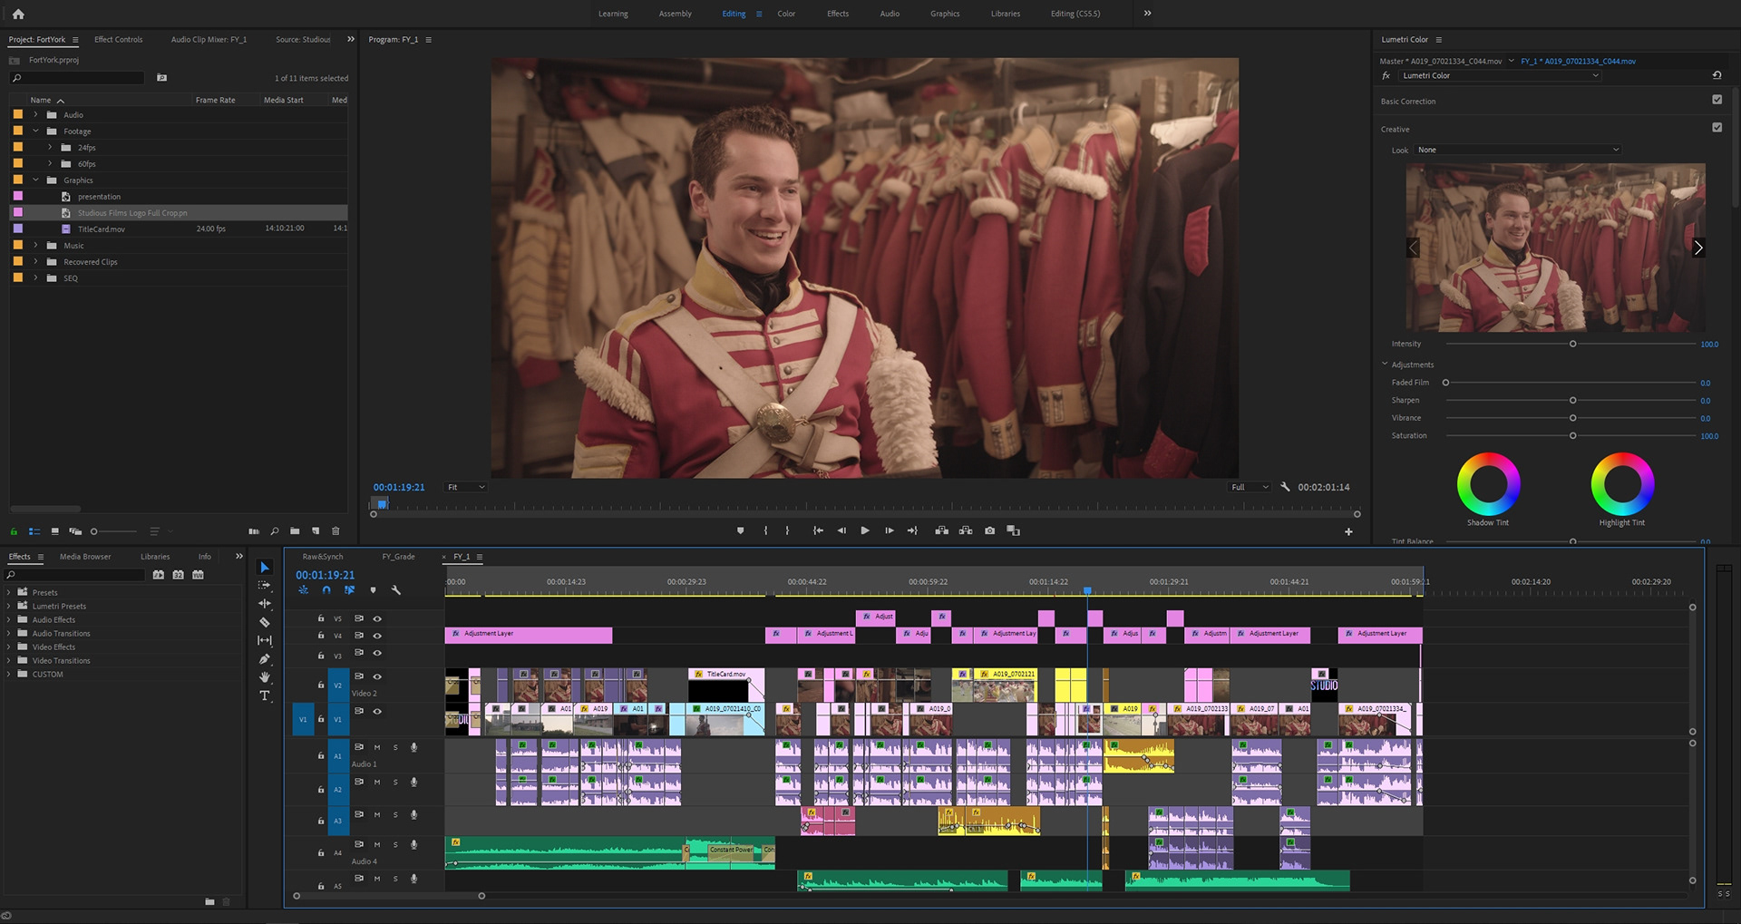Click the Extract button
The image size is (1741, 924).
pos(966,530)
